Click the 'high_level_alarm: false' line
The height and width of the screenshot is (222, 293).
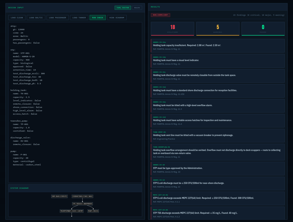pos(28,111)
